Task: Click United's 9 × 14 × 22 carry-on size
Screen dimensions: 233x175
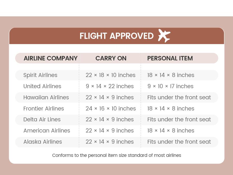Action: point(110,86)
